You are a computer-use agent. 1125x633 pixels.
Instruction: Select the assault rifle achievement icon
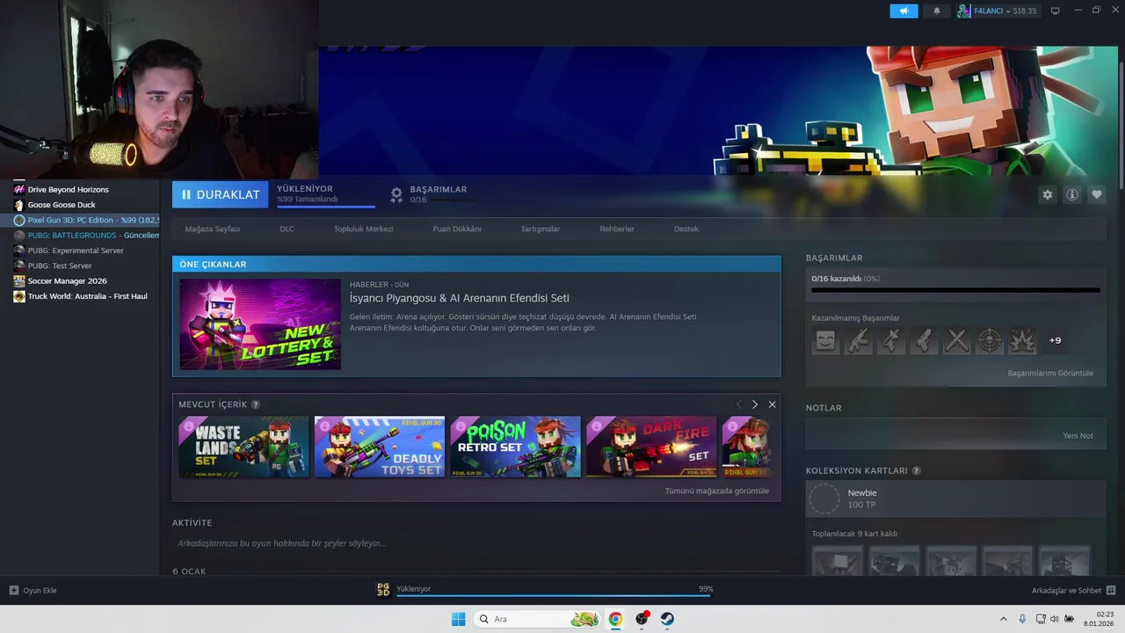(858, 340)
